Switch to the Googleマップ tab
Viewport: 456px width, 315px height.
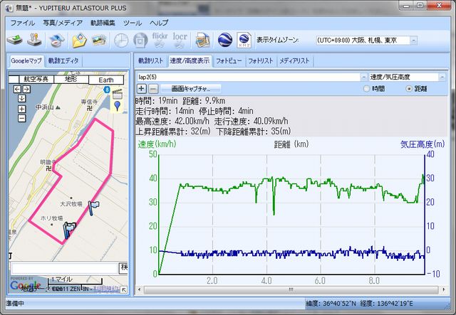(26, 60)
